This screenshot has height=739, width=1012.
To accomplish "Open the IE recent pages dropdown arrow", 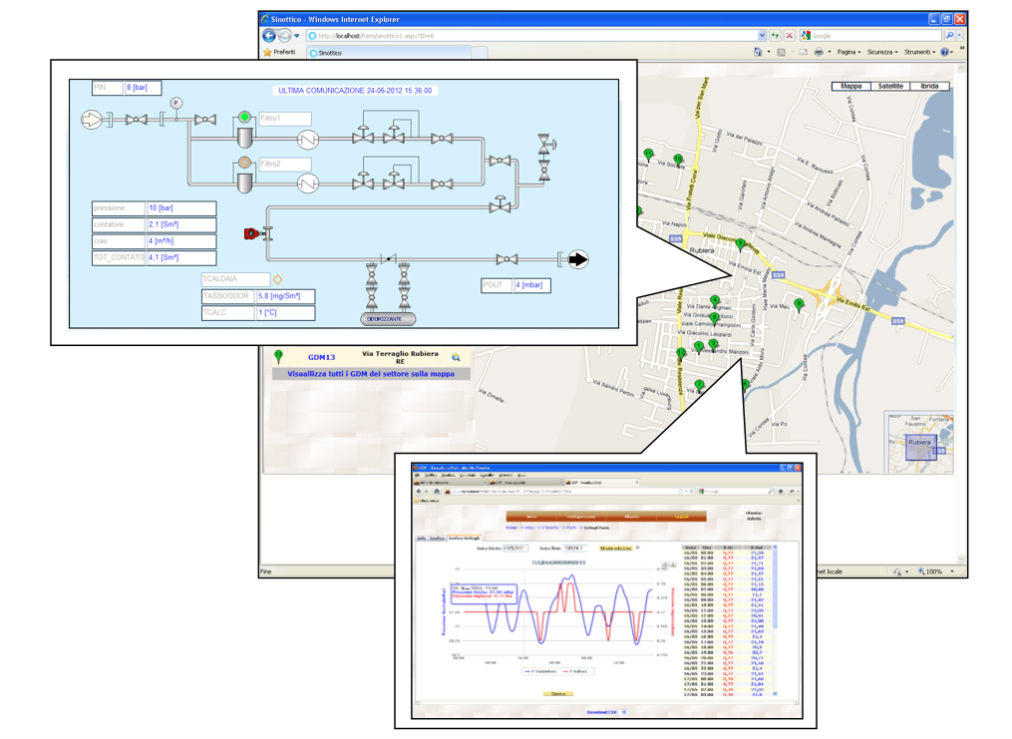I will pyautogui.click(x=297, y=36).
